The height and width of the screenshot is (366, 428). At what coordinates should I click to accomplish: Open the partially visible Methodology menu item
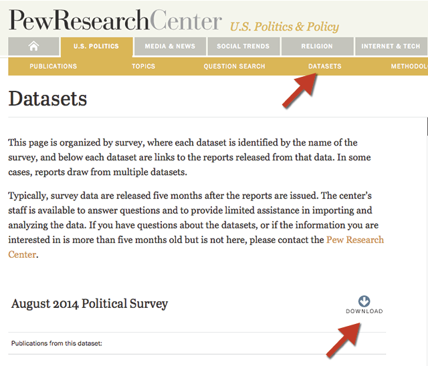click(409, 66)
